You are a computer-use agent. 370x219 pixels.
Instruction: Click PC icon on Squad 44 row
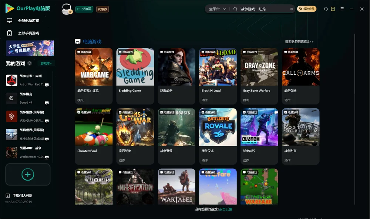click(x=47, y=103)
